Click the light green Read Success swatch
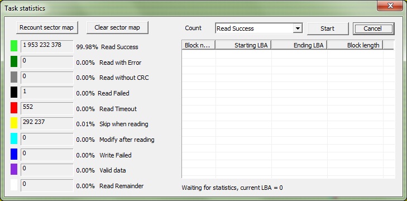Image resolution: width=407 pixels, height=201 pixels. point(14,46)
